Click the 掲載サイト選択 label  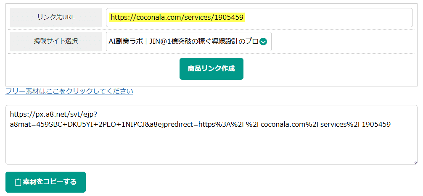pyautogui.click(x=56, y=41)
